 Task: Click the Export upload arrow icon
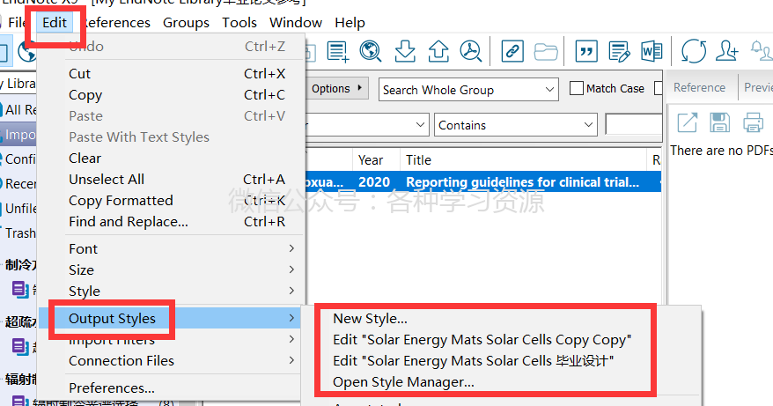438,51
